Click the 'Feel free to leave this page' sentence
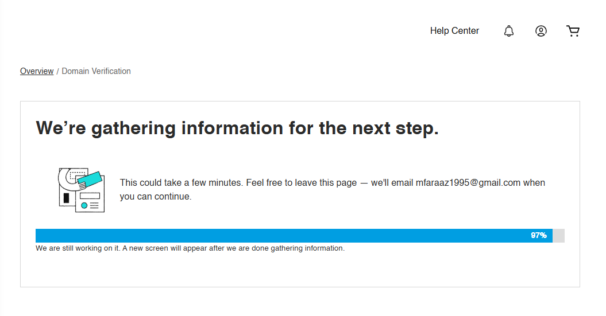This screenshot has width=606, height=316. tap(302, 182)
